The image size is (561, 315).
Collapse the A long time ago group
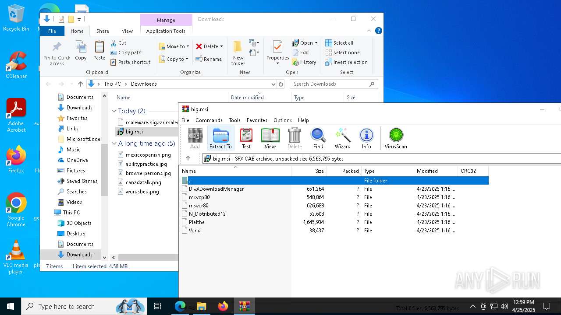114,143
